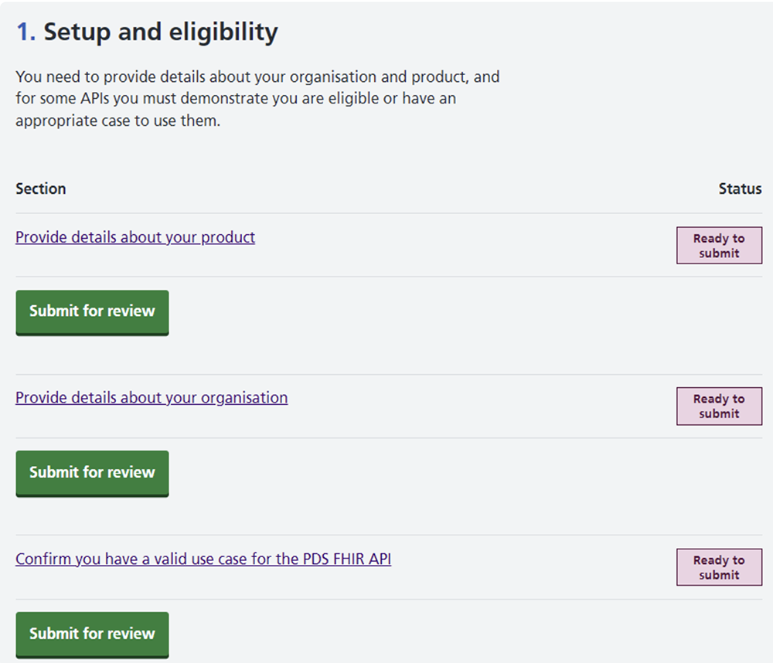773x663 pixels.
Task: Submit the PDS FHIR use case for review
Action: pyautogui.click(x=92, y=634)
